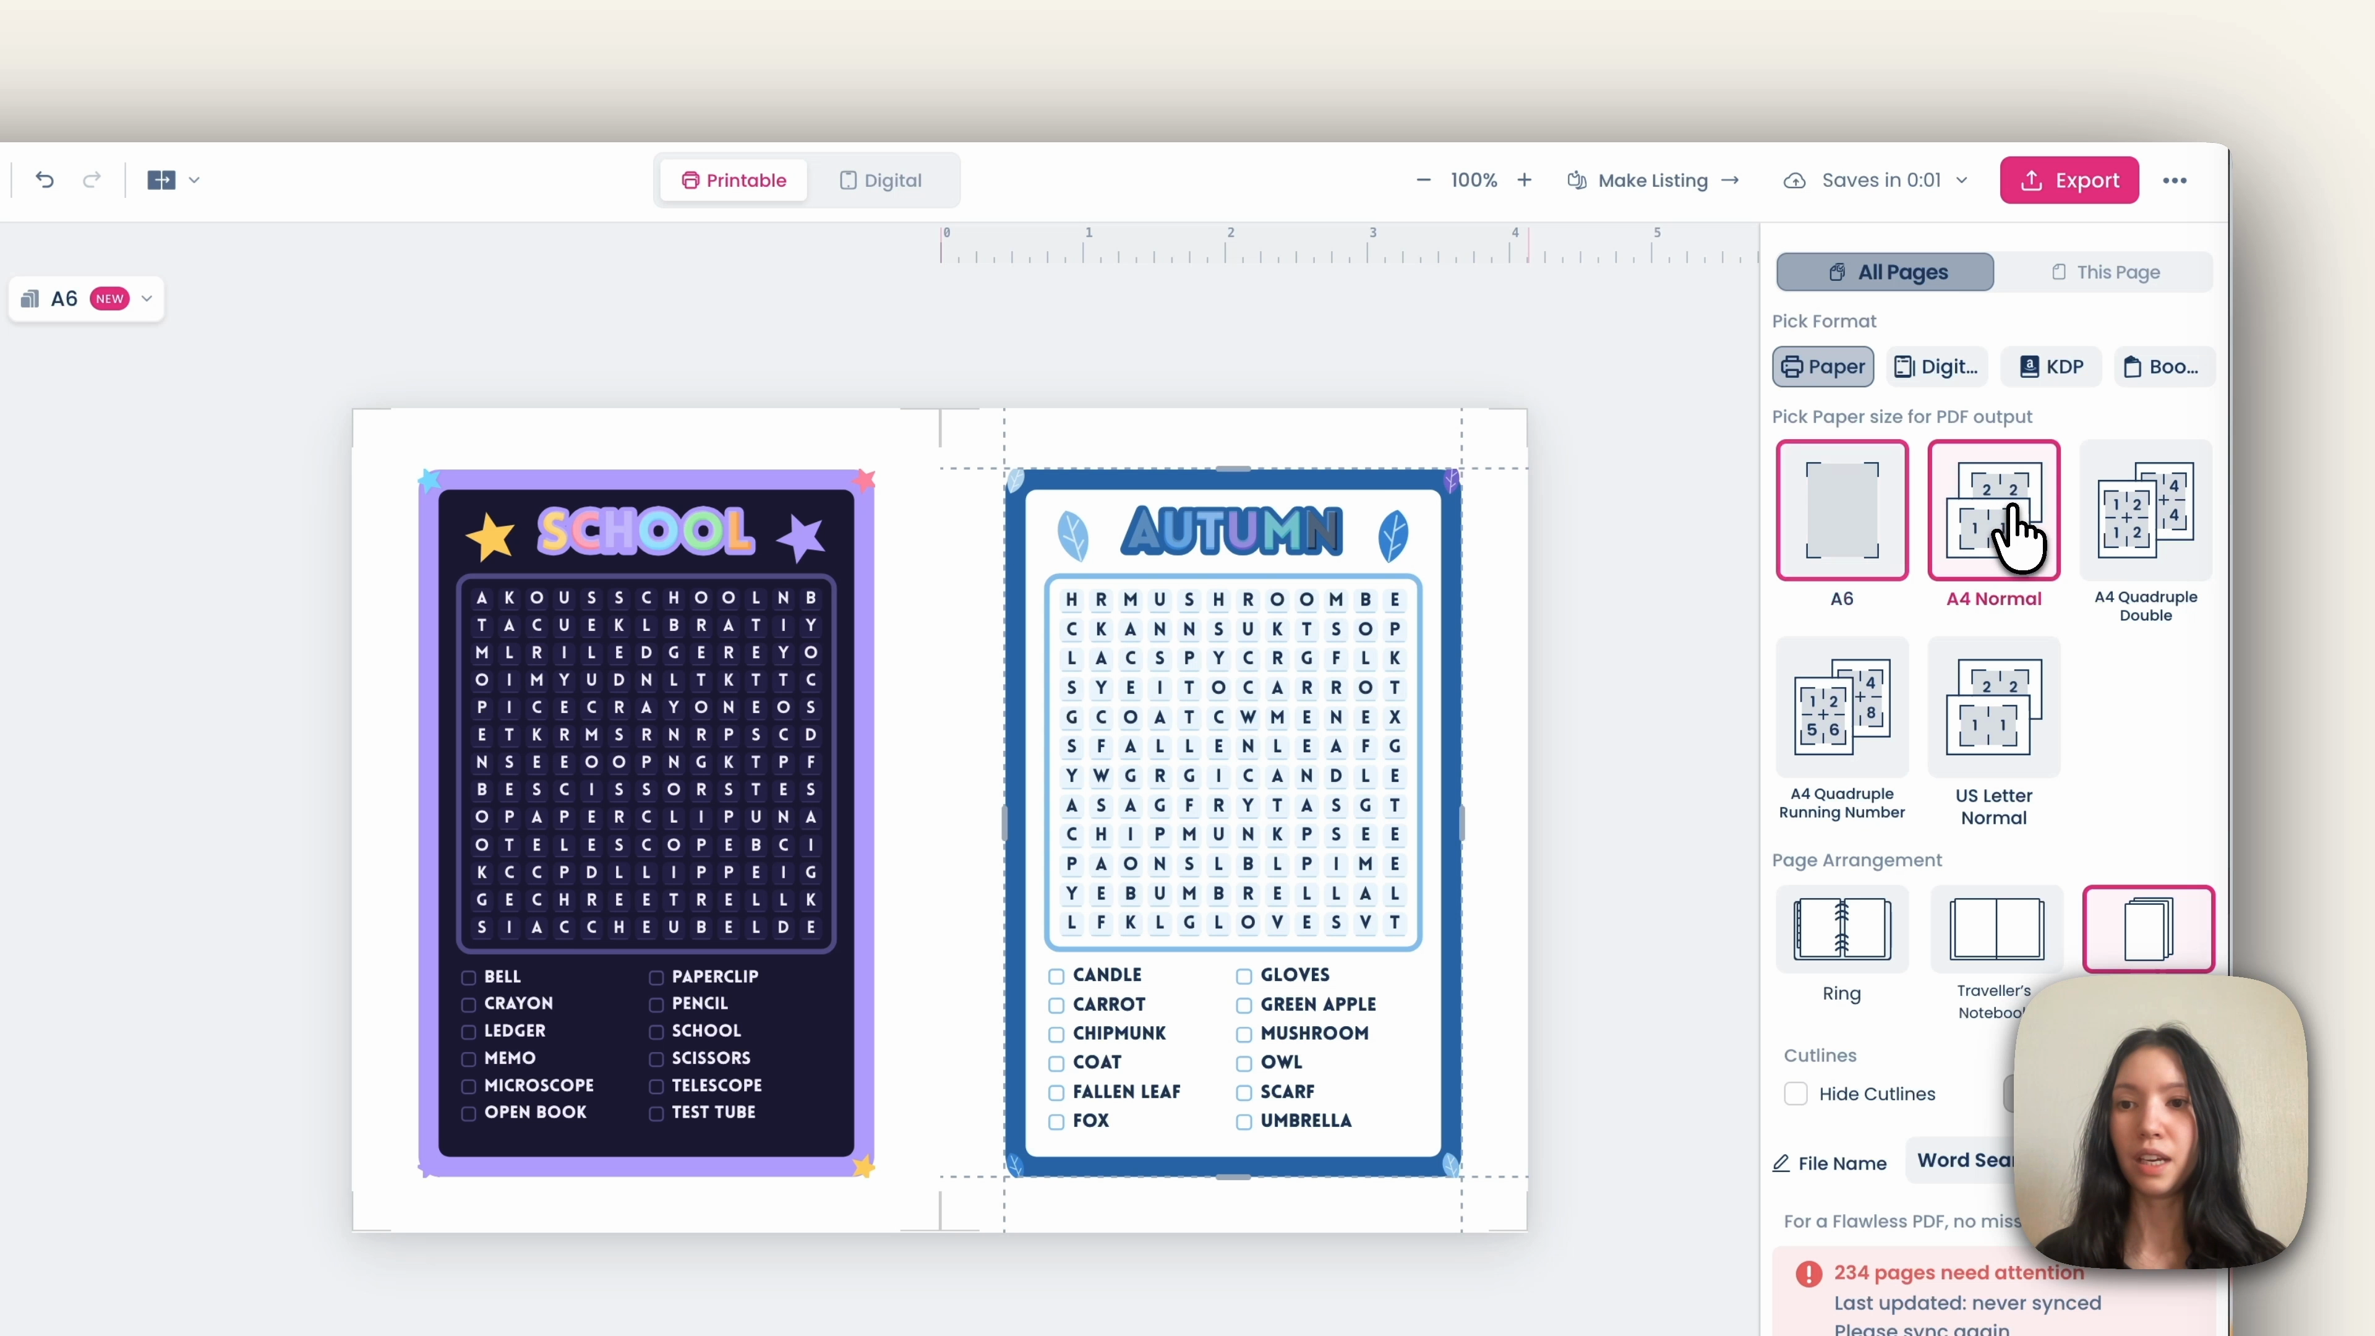Image resolution: width=2375 pixels, height=1336 pixels.
Task: Choose Traveller's Notebook arrangement
Action: pos(1996,930)
